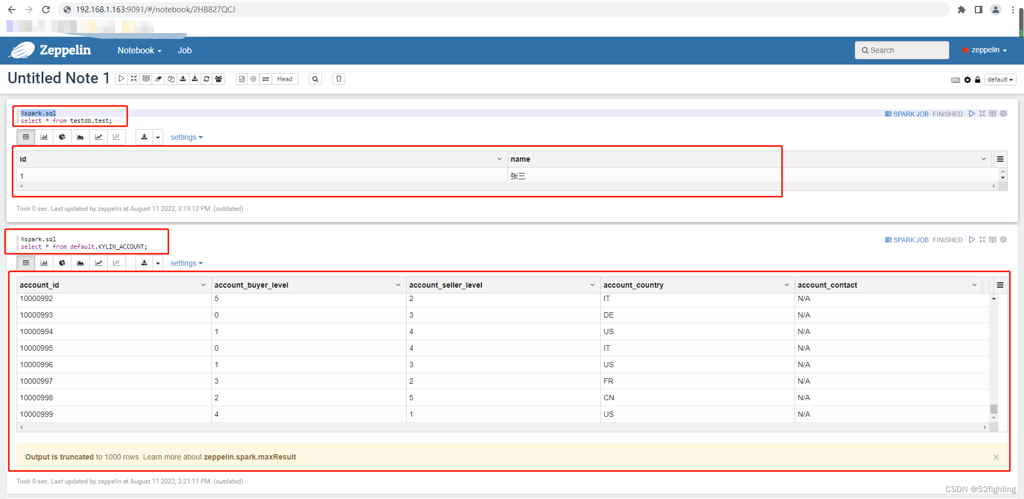Click the first export note download icon
This screenshot has width=1024, height=499.
point(183,79)
